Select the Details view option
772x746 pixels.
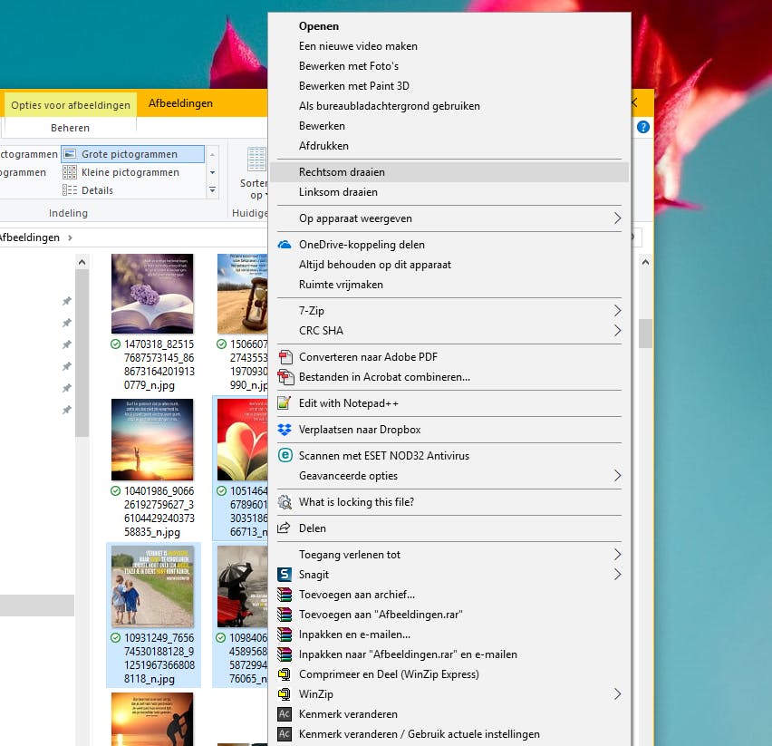tap(97, 190)
